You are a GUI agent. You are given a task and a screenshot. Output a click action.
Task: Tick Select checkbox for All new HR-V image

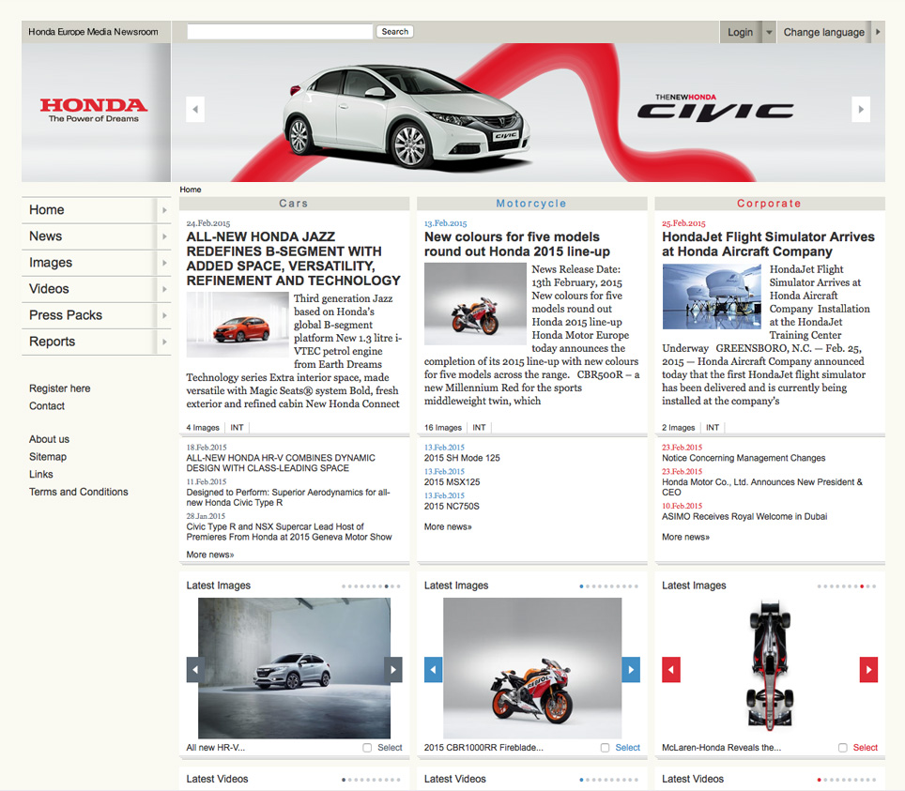coord(367,748)
